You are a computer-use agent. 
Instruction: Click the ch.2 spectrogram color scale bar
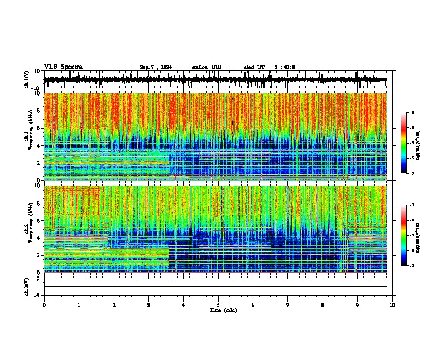[x=404, y=235]
